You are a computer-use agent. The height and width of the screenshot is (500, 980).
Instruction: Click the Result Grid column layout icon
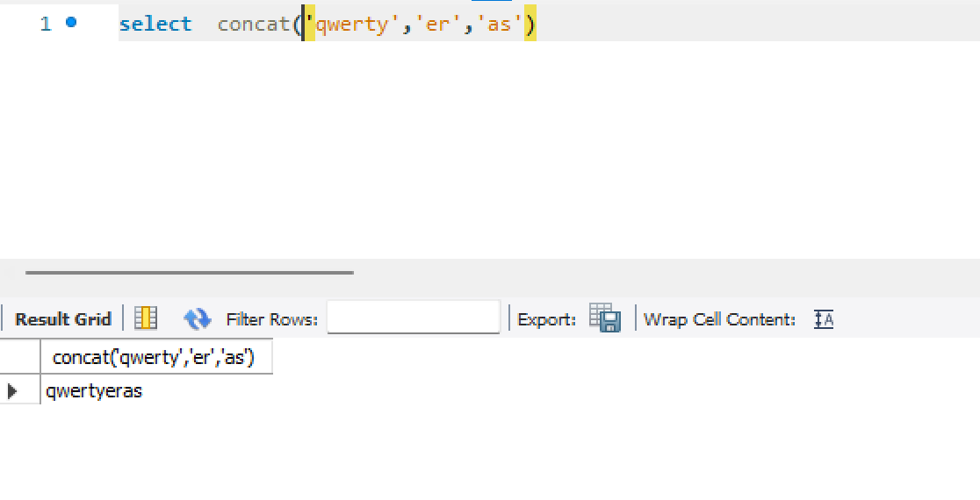click(x=146, y=318)
